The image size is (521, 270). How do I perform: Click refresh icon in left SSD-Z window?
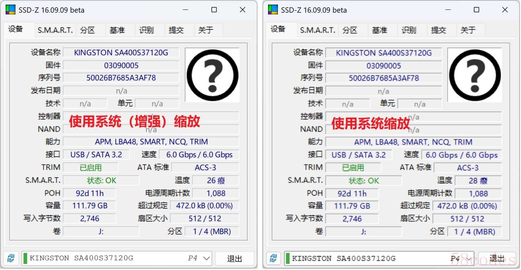[x=11, y=258]
